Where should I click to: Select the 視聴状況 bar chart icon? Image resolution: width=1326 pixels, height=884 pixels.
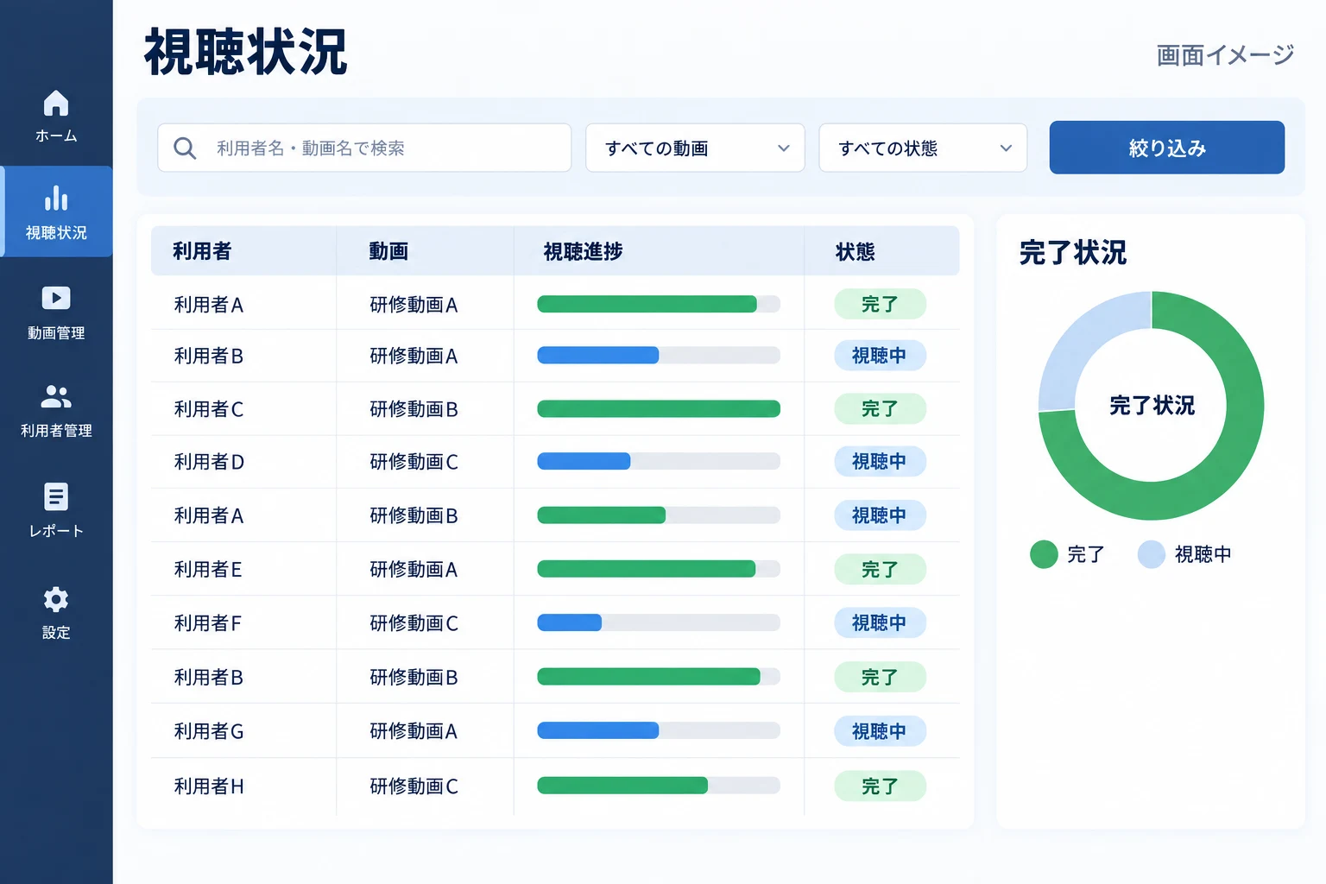click(56, 199)
